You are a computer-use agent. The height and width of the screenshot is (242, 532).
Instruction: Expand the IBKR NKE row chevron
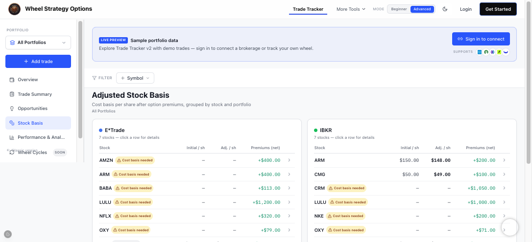[x=504, y=216]
